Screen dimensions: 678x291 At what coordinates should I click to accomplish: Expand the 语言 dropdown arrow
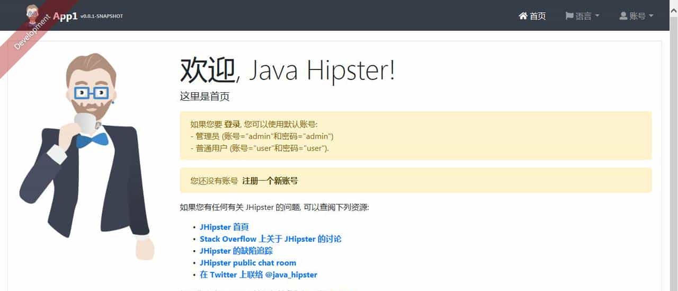click(597, 16)
